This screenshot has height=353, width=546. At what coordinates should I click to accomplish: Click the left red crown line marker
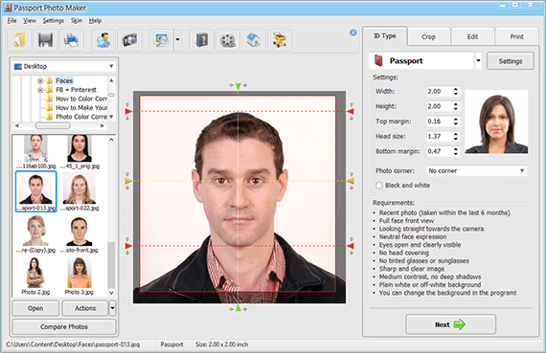point(128,111)
